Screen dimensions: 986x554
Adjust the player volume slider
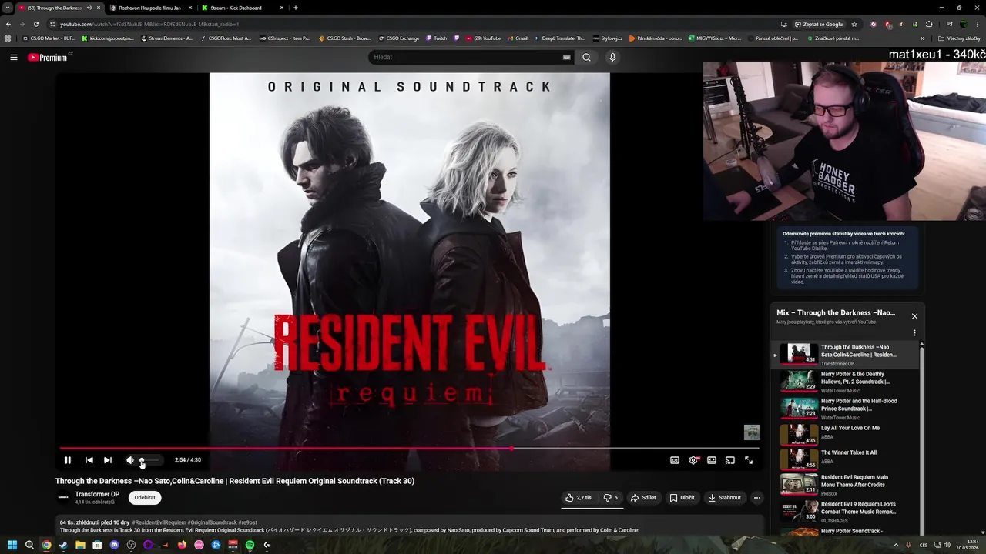(x=149, y=460)
